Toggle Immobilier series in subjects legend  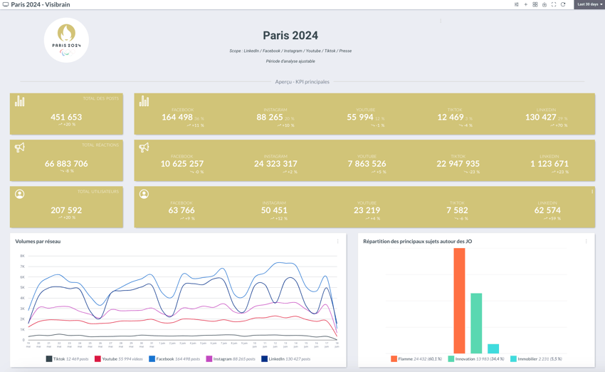537,359
